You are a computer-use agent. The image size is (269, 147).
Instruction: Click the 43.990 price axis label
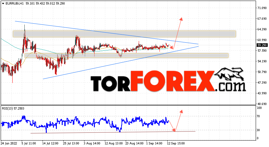(262, 93)
